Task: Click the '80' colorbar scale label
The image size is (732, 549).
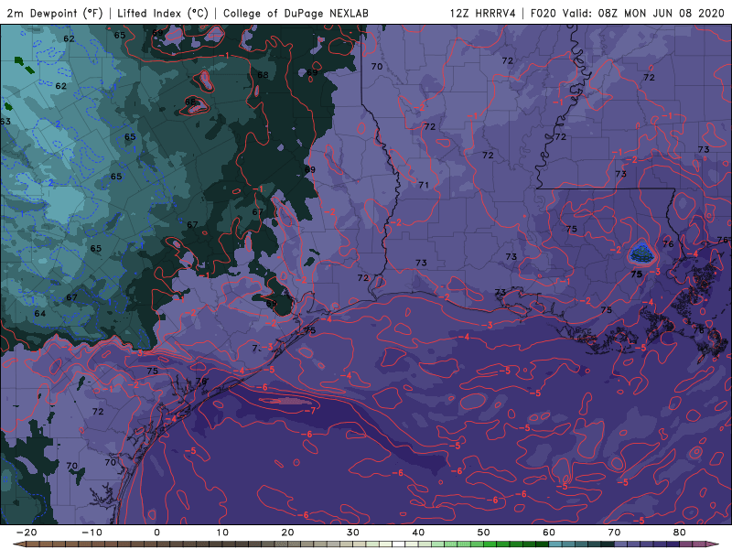Action: (x=680, y=533)
